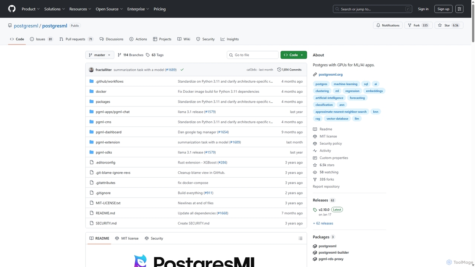Switch to the Actions tab
Image resolution: width=475 pixels, height=267 pixels.
[x=138, y=39]
